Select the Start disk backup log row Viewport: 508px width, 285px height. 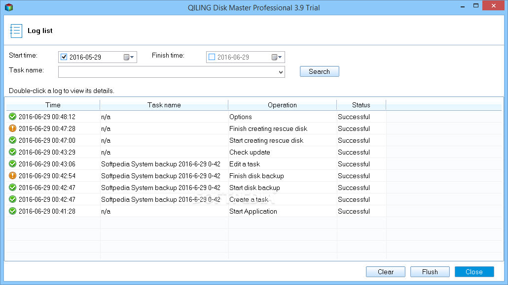coord(254,188)
